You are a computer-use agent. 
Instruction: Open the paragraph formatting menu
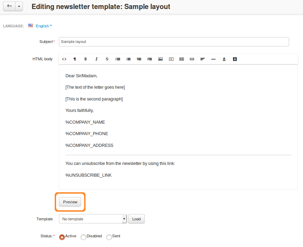(x=75, y=59)
